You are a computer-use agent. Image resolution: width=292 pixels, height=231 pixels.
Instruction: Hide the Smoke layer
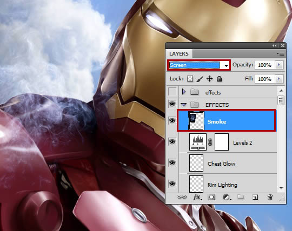click(172, 121)
